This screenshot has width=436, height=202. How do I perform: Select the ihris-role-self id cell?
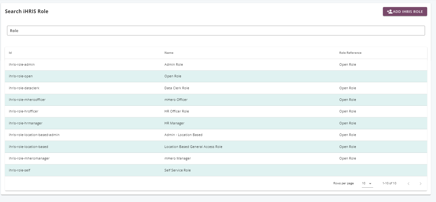[x=20, y=170]
